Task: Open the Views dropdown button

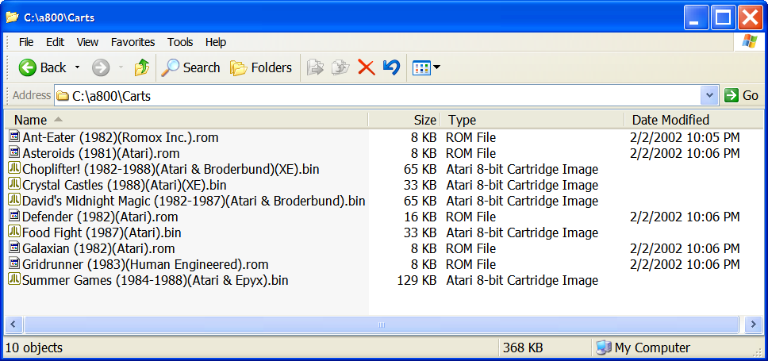Action: (426, 67)
